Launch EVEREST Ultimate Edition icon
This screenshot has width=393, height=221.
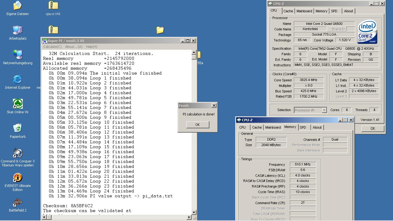click(x=18, y=182)
